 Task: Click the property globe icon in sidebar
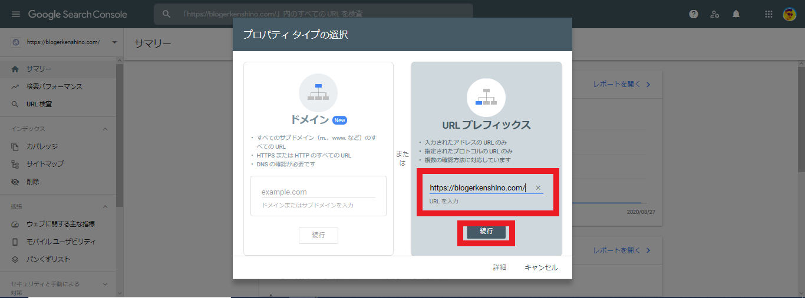(16, 42)
